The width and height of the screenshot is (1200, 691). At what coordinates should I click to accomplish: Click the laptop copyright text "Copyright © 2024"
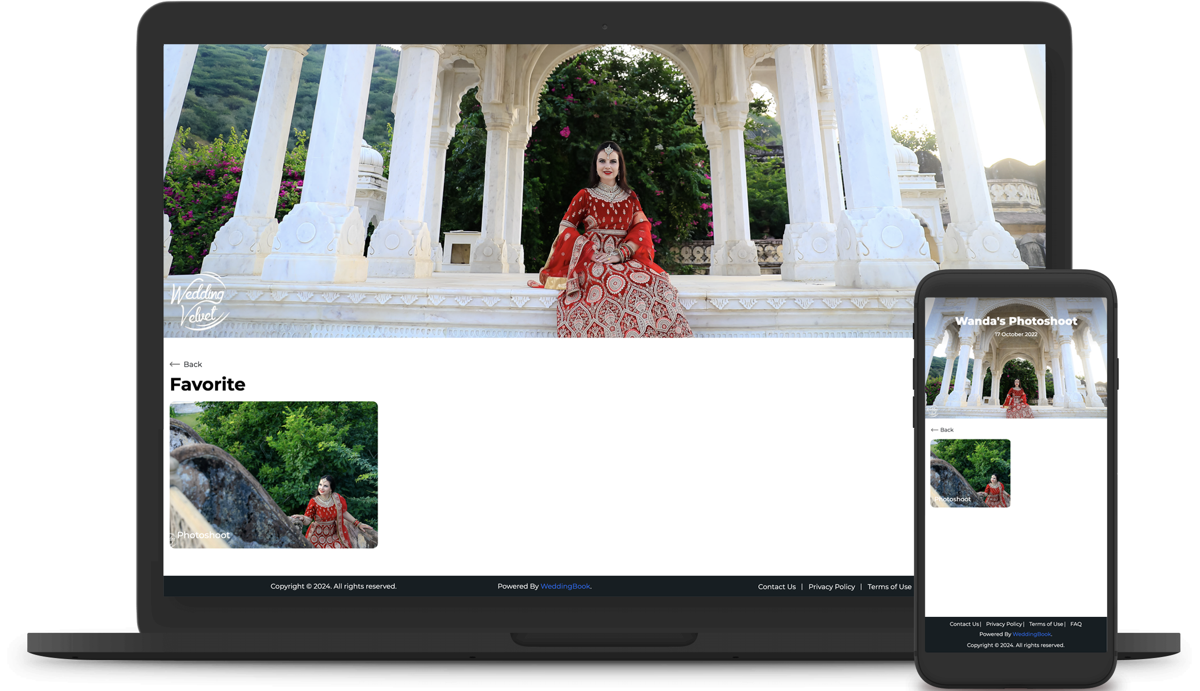click(300, 586)
